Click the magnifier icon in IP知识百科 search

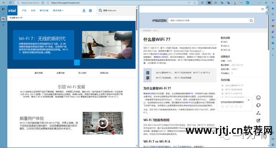coord(251,21)
